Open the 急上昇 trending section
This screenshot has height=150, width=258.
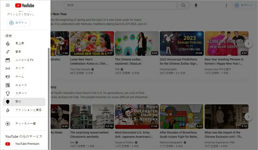24,43
